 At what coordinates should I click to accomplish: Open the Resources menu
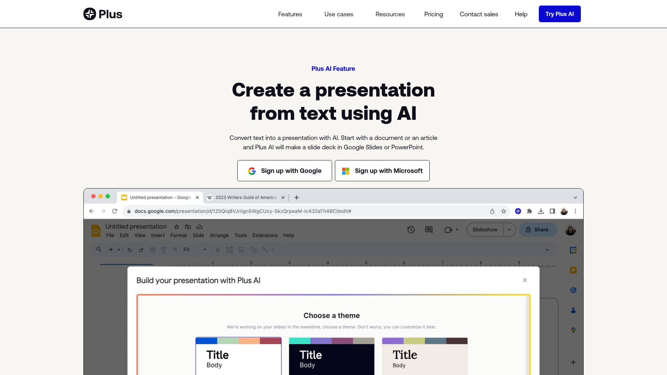[x=390, y=14]
